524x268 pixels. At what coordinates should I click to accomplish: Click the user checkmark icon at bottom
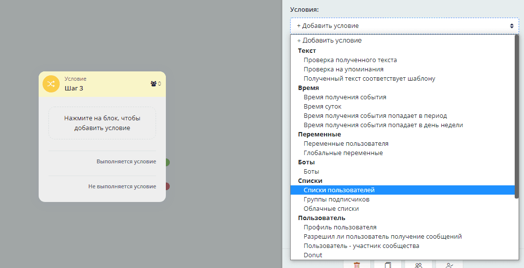tap(449, 265)
